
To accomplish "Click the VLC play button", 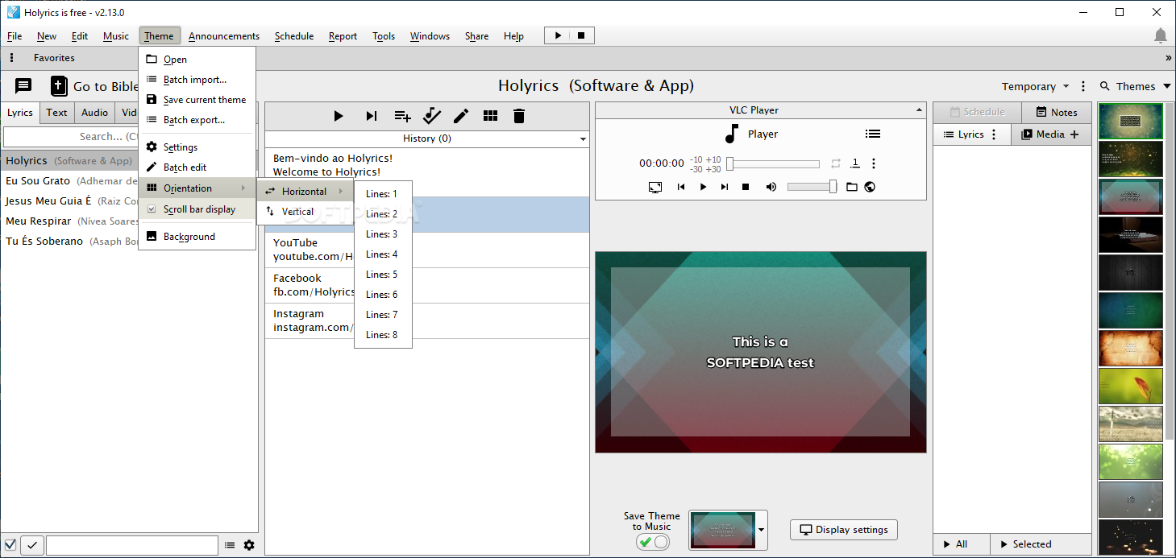I will 703,187.
